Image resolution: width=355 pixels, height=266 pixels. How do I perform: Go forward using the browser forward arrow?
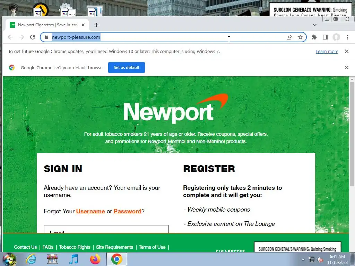tap(21, 37)
